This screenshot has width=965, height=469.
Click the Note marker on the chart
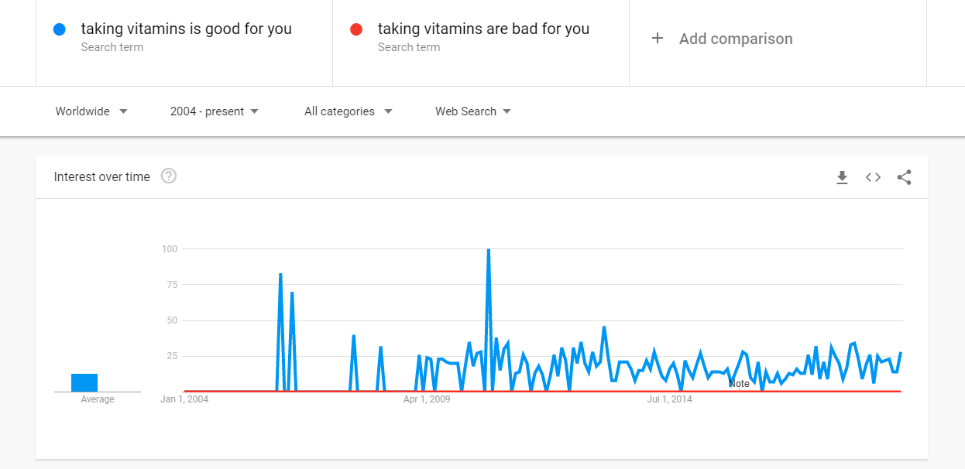point(740,384)
